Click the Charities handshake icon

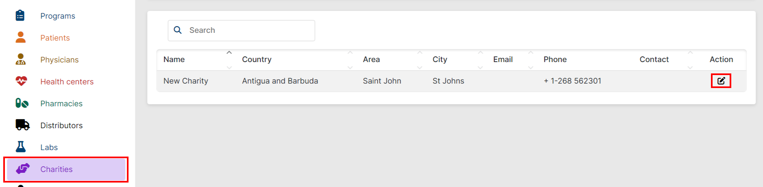click(23, 169)
